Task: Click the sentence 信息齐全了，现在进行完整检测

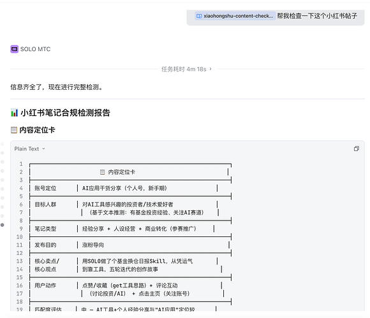Action: point(57,87)
